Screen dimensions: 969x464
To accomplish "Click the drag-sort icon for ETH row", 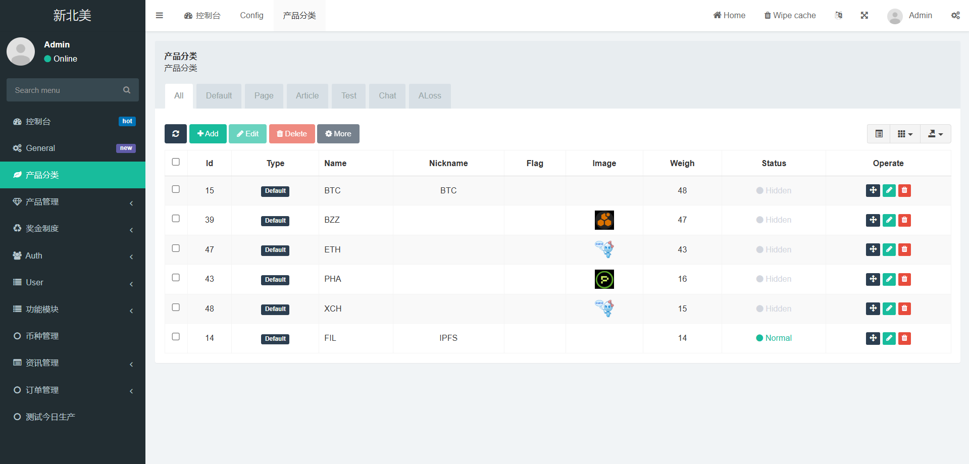I will tap(873, 249).
